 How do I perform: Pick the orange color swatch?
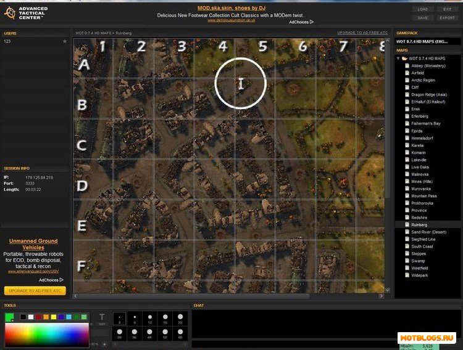tap(46, 317)
